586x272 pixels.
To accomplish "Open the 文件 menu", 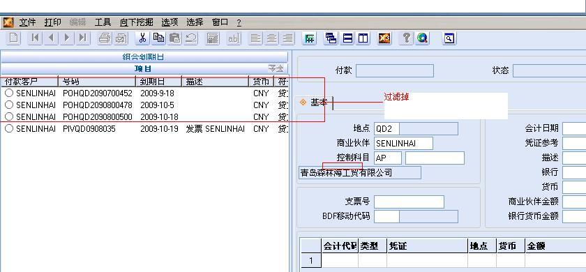I will tap(27, 22).
